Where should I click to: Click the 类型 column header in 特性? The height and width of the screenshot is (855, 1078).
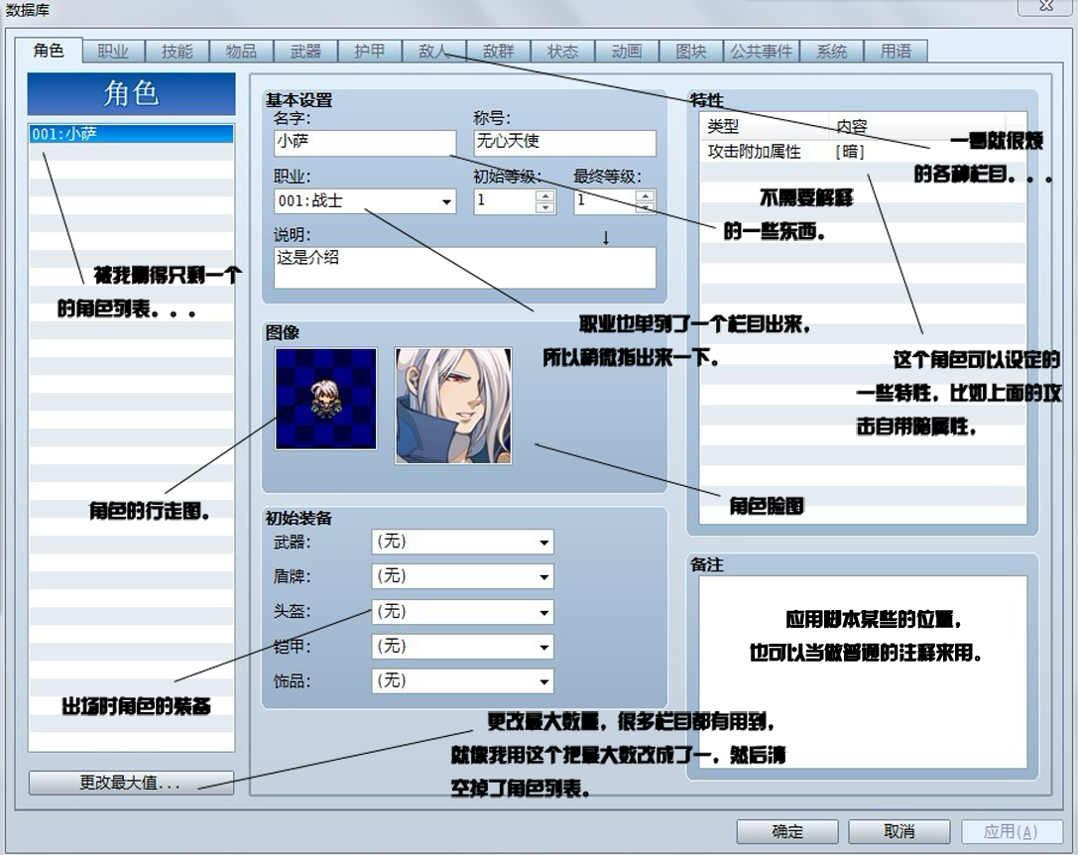click(765, 126)
